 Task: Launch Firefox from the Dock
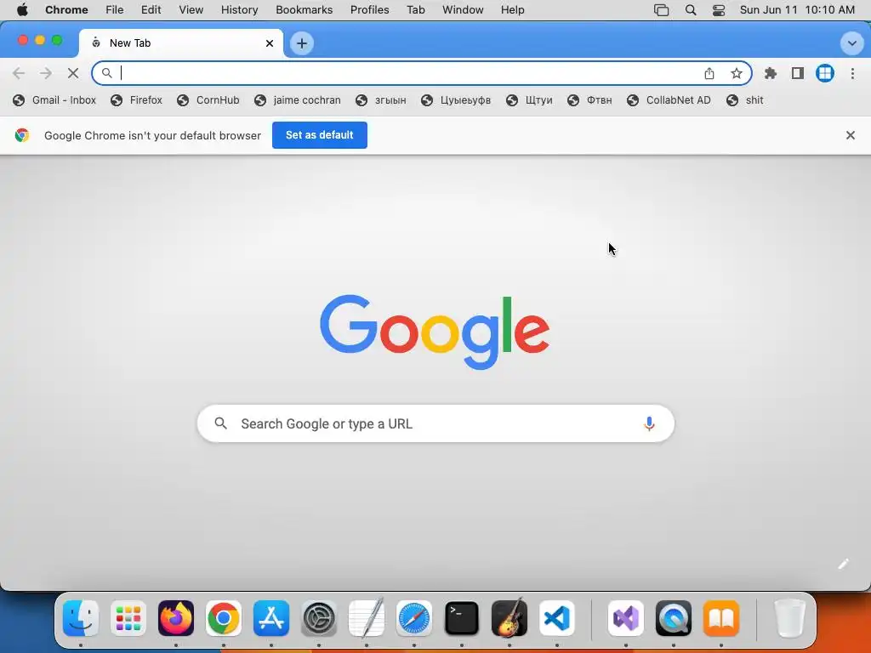[176, 618]
